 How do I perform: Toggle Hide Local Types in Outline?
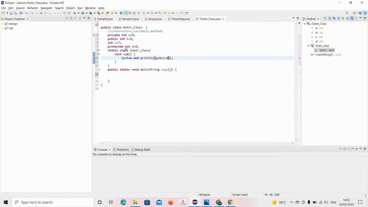pos(347,18)
